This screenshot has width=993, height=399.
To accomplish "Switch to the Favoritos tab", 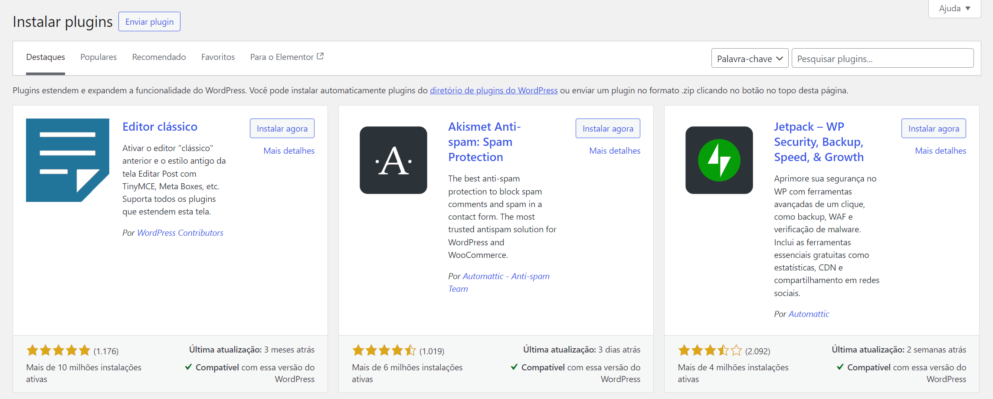I will (218, 57).
